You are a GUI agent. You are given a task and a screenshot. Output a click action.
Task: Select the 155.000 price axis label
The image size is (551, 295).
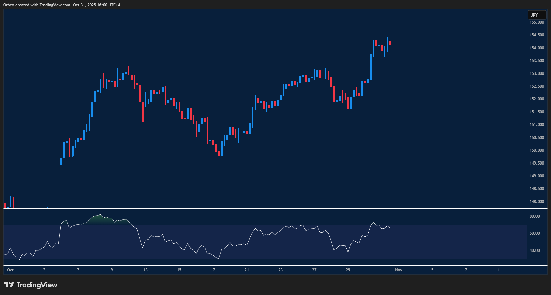tap(536, 22)
